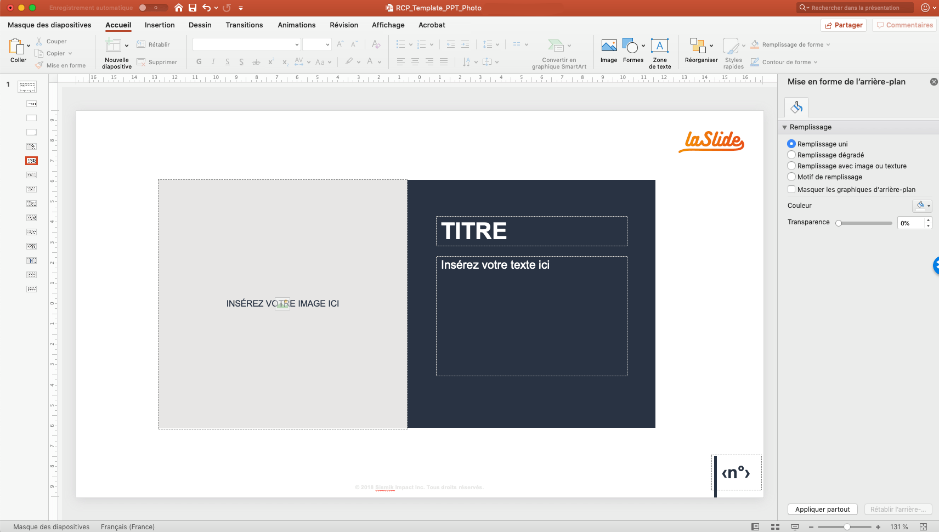
Task: Switch to the Transitions tab
Action: 244,25
